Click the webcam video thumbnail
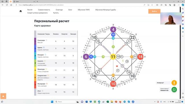The image size is (185, 104). 171,18
